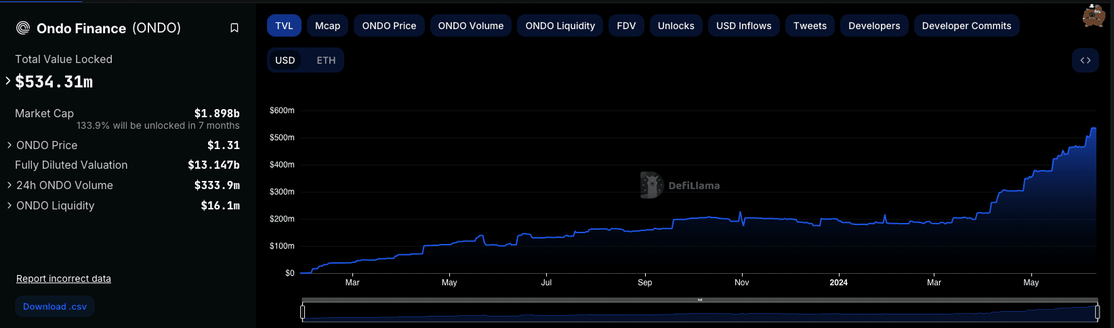
Task: Enable the ONDO Volume chart metric
Action: click(471, 26)
